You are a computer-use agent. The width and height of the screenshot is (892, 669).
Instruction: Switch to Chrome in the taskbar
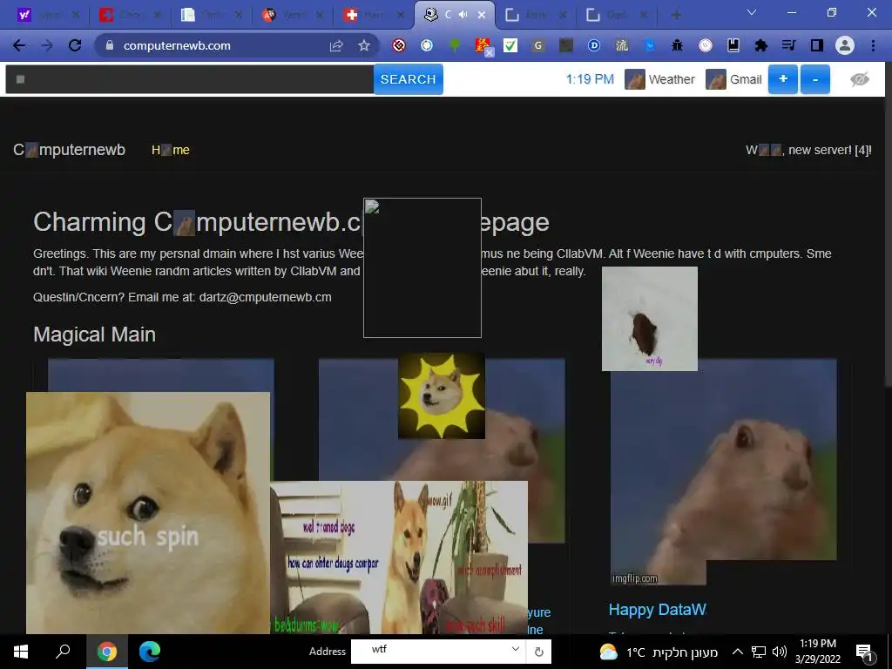[106, 652]
